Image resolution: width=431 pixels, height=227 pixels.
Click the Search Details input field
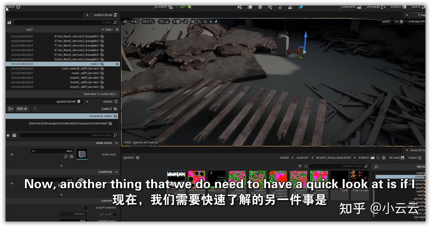pos(68,135)
